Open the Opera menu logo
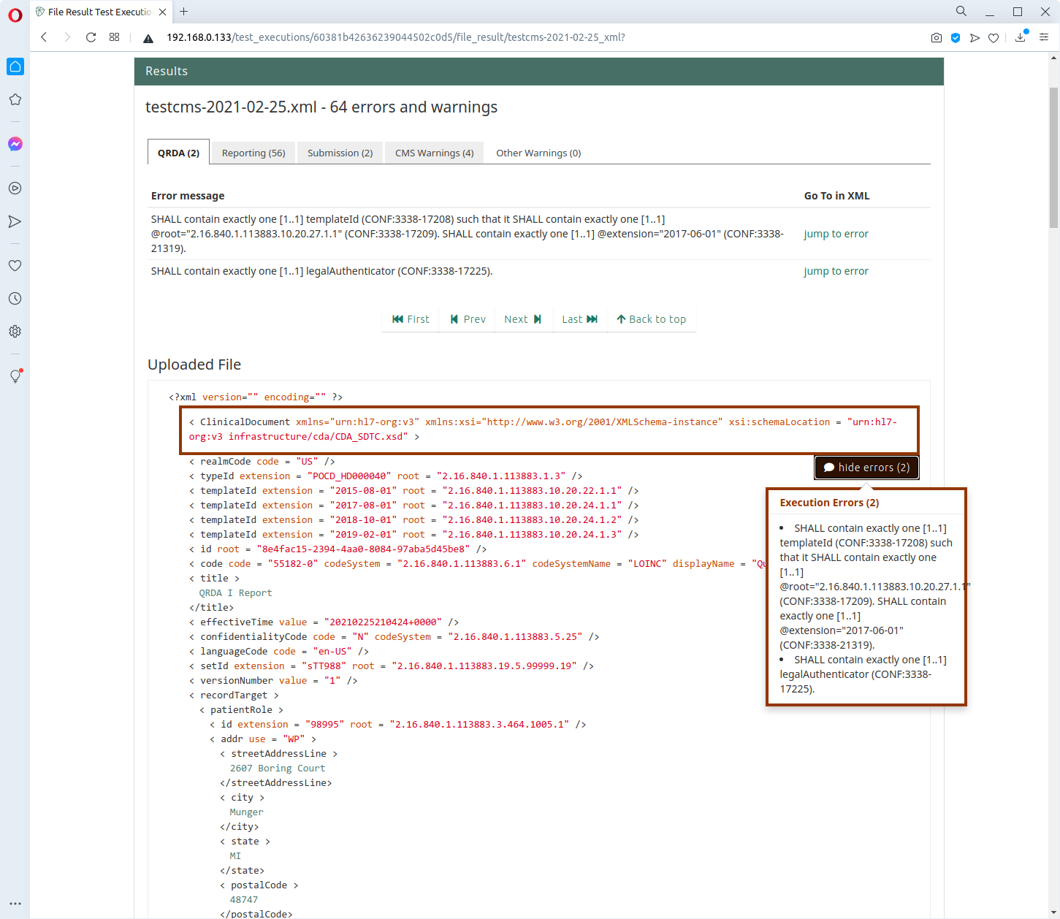Viewport: 1060px width, 919px height. 15,15
